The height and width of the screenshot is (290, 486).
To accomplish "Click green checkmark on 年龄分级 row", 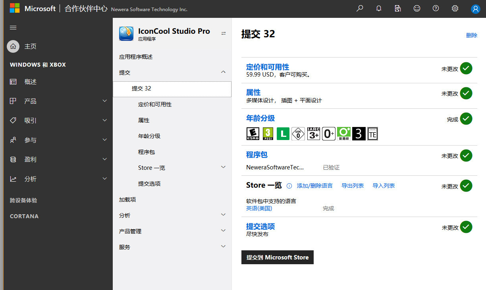I will (466, 119).
